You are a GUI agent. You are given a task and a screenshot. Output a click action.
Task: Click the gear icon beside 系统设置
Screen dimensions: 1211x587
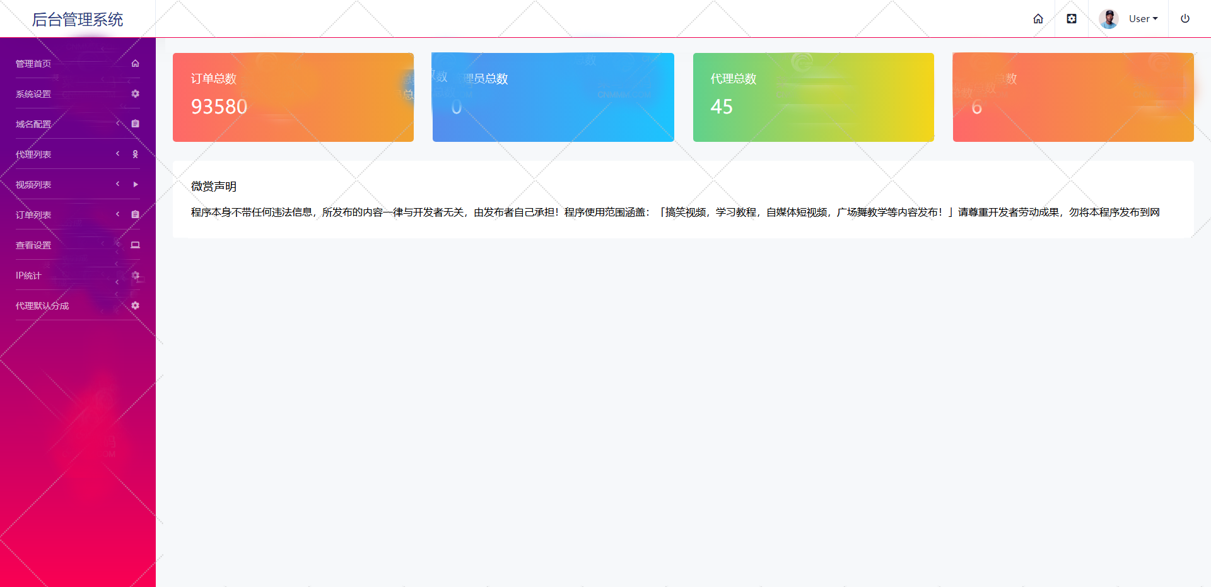(x=135, y=94)
